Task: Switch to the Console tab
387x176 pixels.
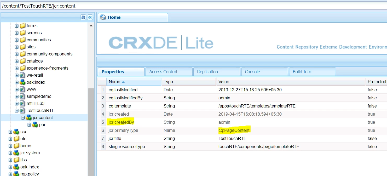Action: pos(264,72)
